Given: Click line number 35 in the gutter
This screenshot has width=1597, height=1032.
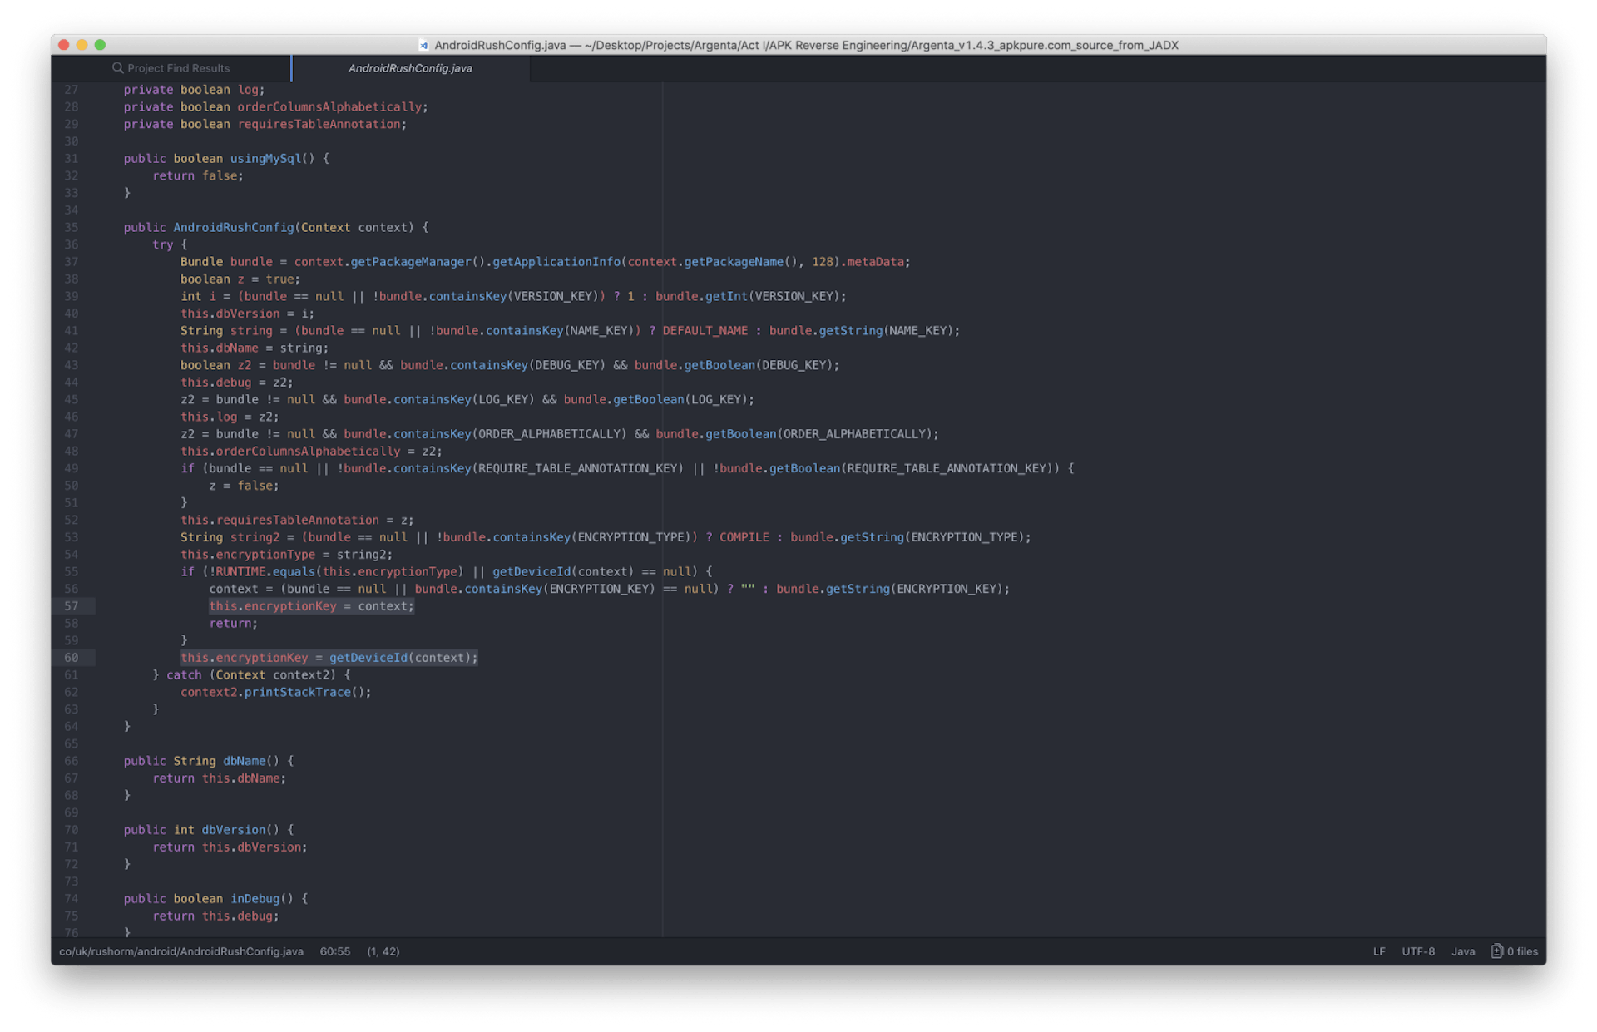Looking at the screenshot, I should point(72,227).
